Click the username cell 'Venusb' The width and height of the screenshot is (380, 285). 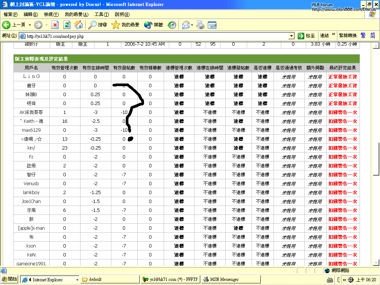31,183
